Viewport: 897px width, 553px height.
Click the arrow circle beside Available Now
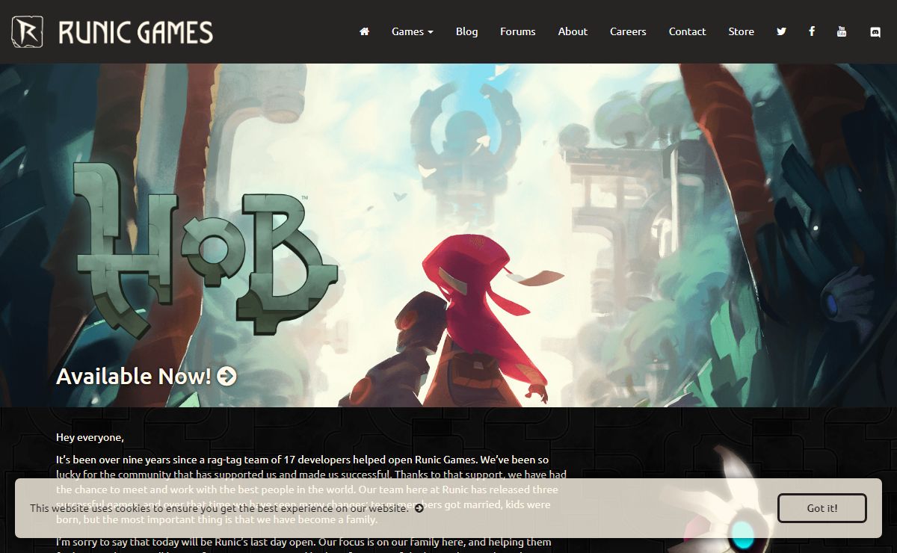coord(226,376)
